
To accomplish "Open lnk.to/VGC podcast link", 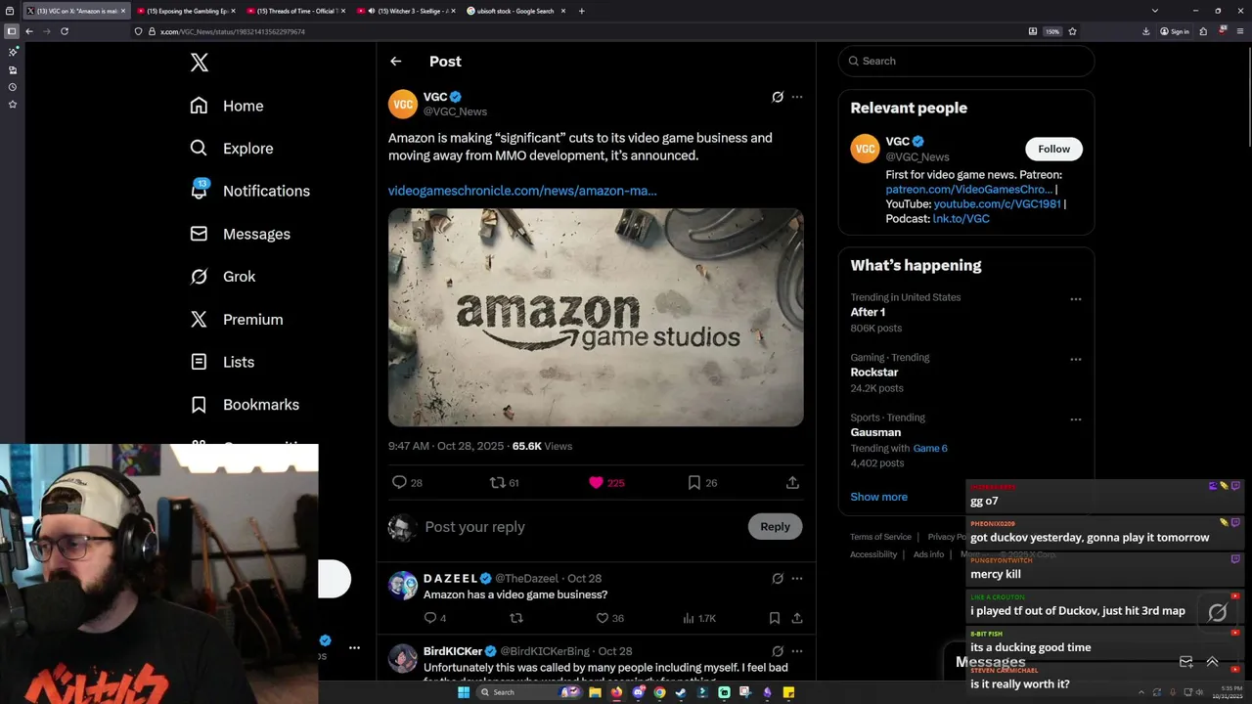I will tap(961, 219).
